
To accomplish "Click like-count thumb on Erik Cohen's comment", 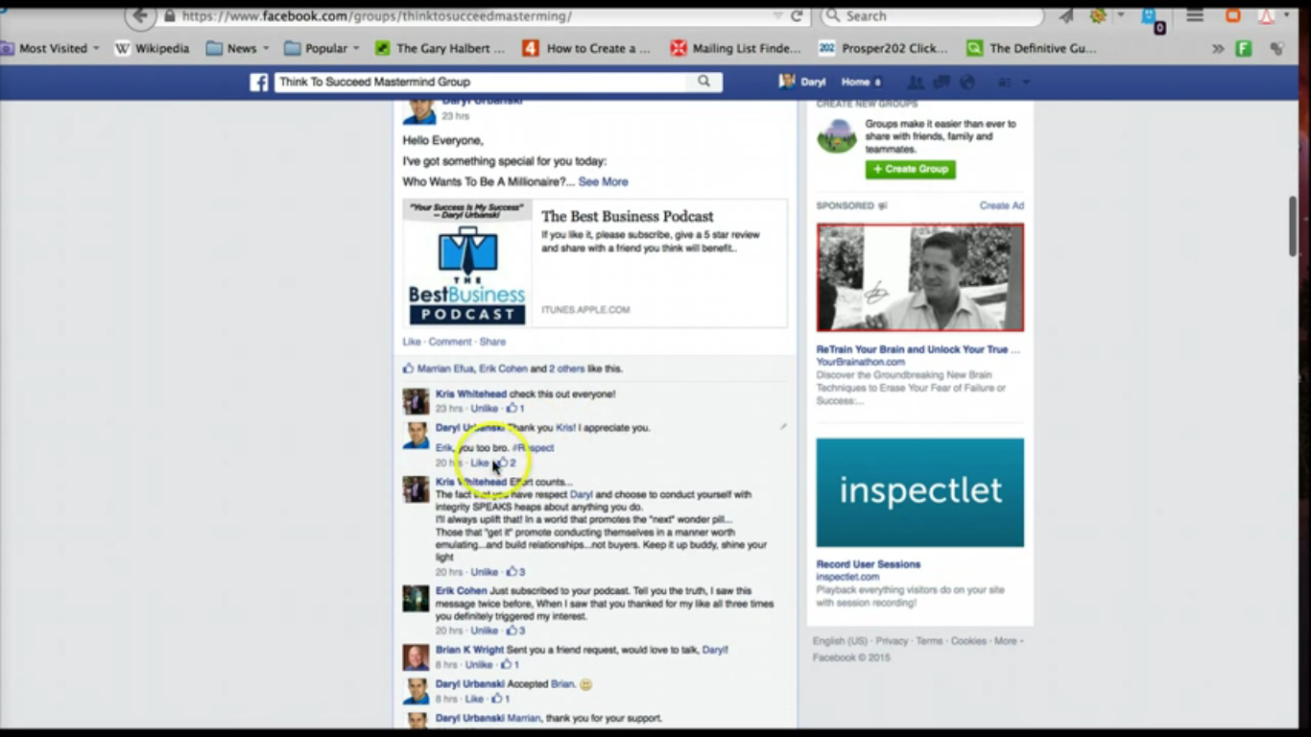I will tap(512, 630).
